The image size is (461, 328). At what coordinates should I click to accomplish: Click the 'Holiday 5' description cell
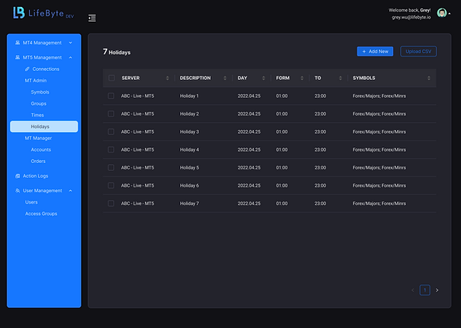[189, 167]
